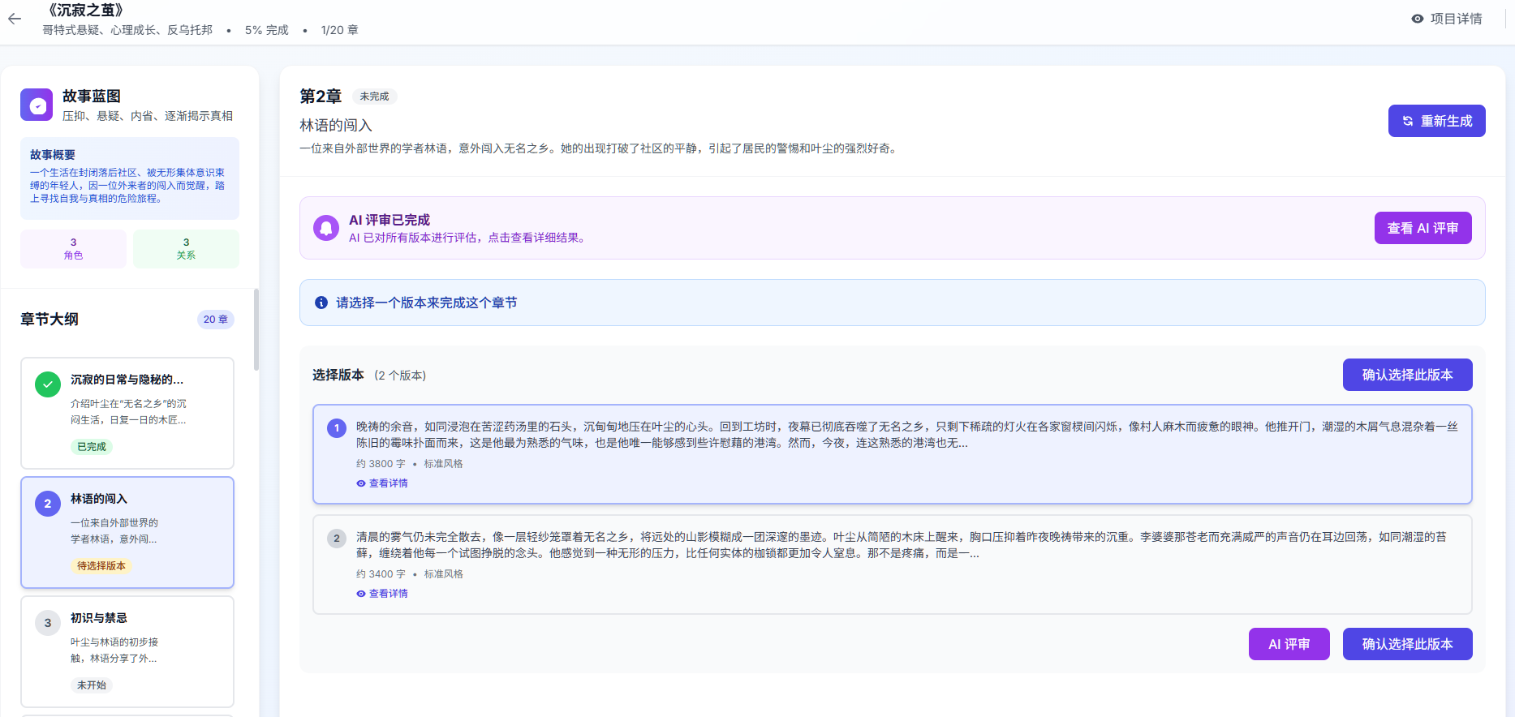Go back using the left arrow icon
1515x717 pixels.
pyautogui.click(x=15, y=19)
